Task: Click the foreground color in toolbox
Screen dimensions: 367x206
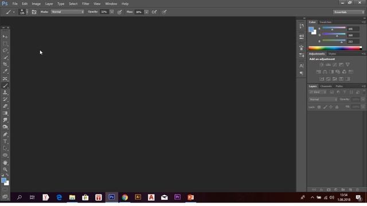Action: click(4, 180)
